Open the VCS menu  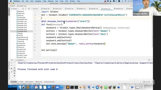click(x=66, y=1)
